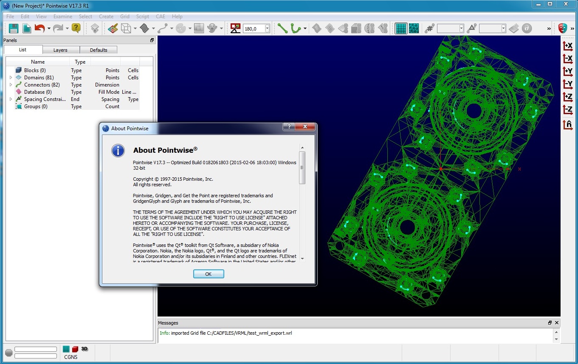Screen dimensions: 578x364
Task: Open the CAE menu
Action: point(161,17)
